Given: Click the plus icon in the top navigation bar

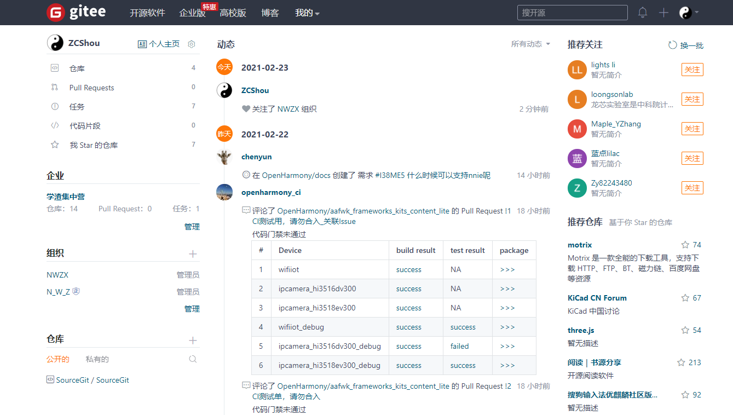Looking at the screenshot, I should coord(663,12).
